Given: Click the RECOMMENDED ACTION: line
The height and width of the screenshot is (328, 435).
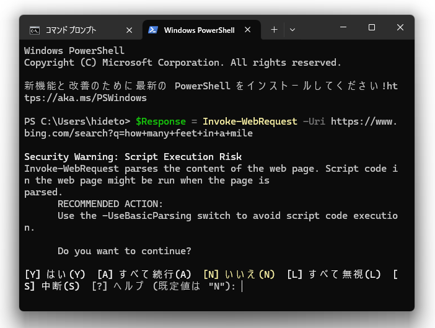Looking at the screenshot, I should (x=110, y=204).
